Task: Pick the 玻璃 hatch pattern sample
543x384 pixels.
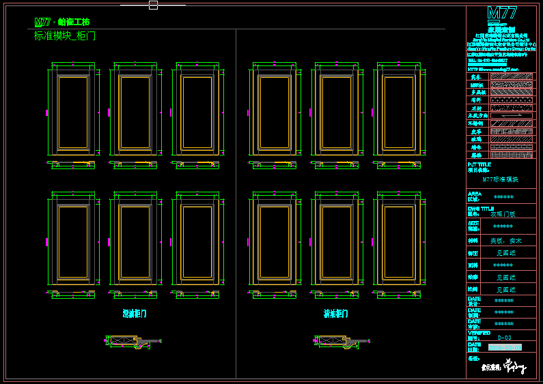Action: point(513,139)
